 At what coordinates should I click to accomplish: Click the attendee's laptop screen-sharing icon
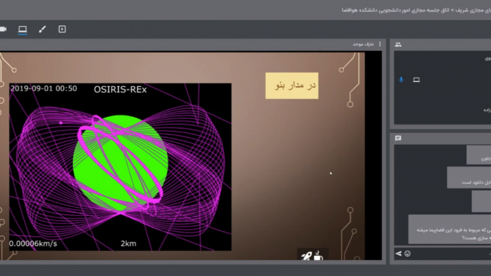416,80
